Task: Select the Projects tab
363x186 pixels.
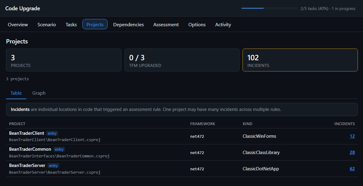Action: click(x=95, y=24)
